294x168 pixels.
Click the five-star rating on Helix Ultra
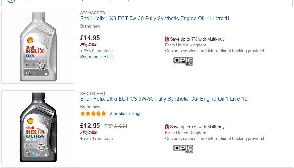93,114
